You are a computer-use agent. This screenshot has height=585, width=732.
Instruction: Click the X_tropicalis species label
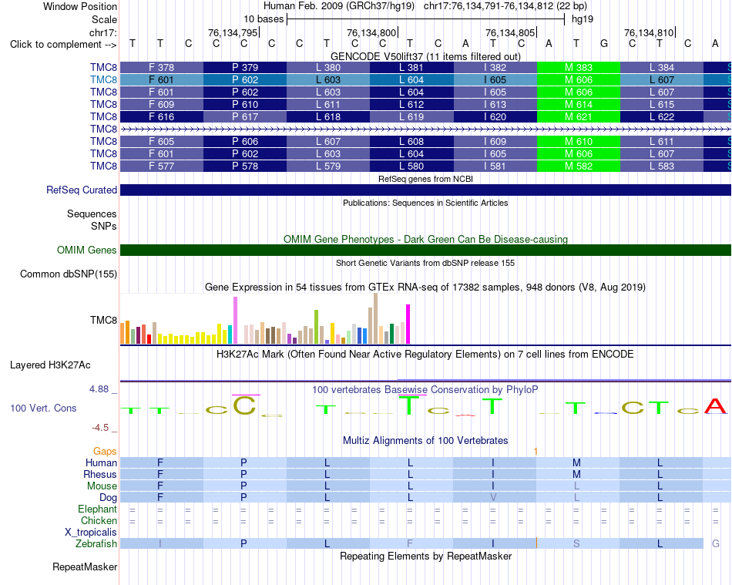click(91, 533)
